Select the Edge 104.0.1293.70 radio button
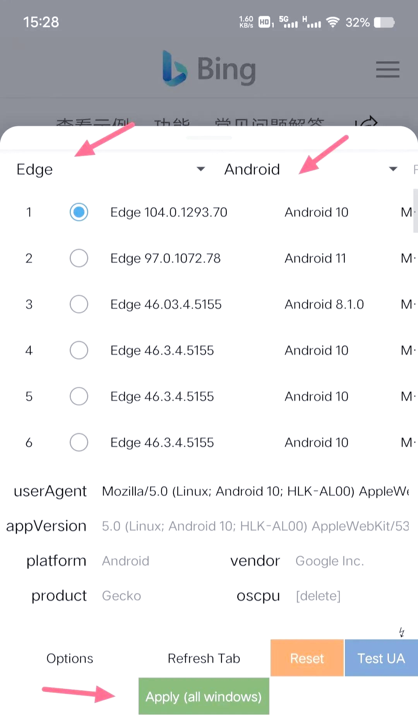418x726 pixels. coord(79,212)
